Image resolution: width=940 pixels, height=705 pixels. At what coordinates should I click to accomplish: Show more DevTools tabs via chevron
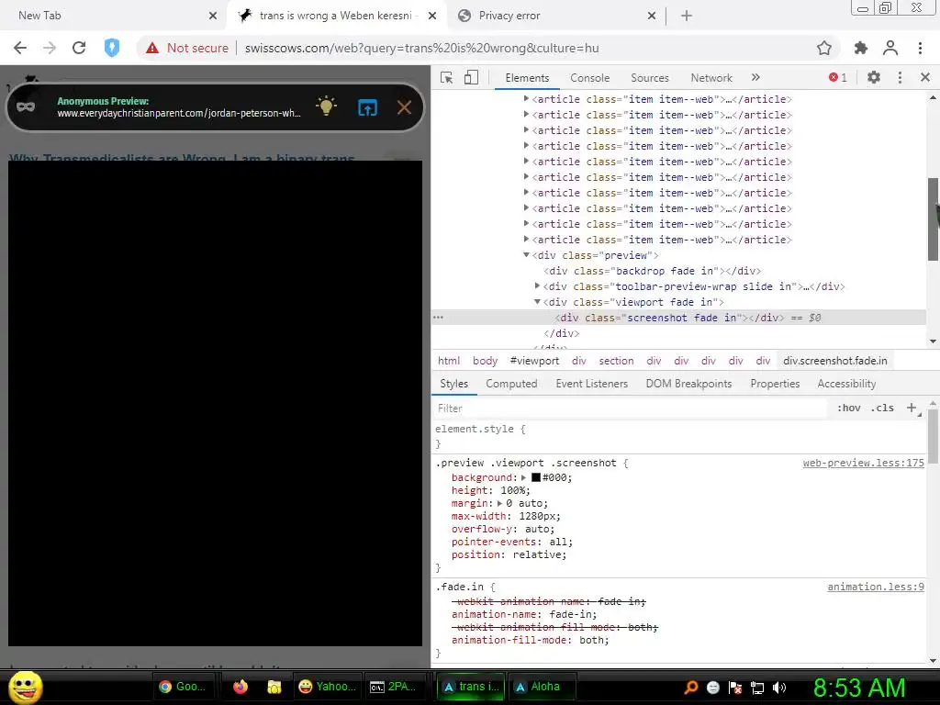tap(755, 77)
